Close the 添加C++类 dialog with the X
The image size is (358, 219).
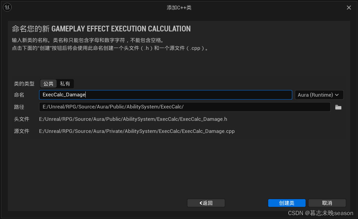click(x=349, y=7)
